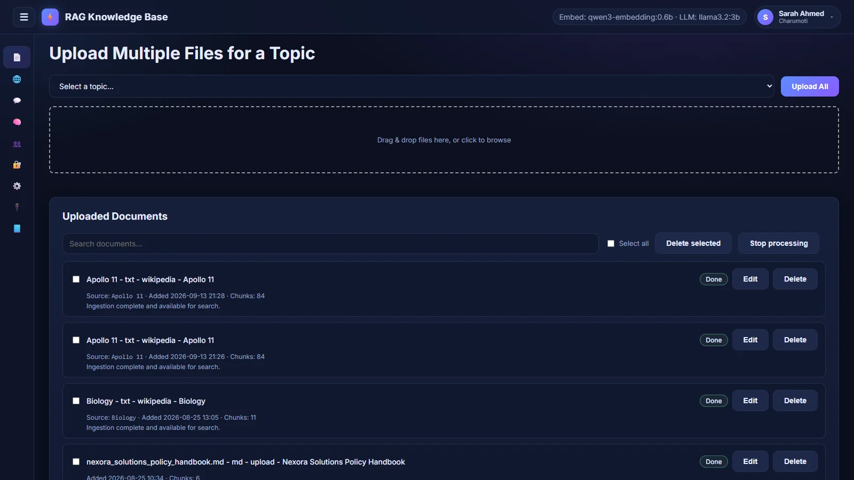This screenshot has width=854, height=480.
Task: Delete the Apollo 11 document added 21:28
Action: click(x=795, y=279)
